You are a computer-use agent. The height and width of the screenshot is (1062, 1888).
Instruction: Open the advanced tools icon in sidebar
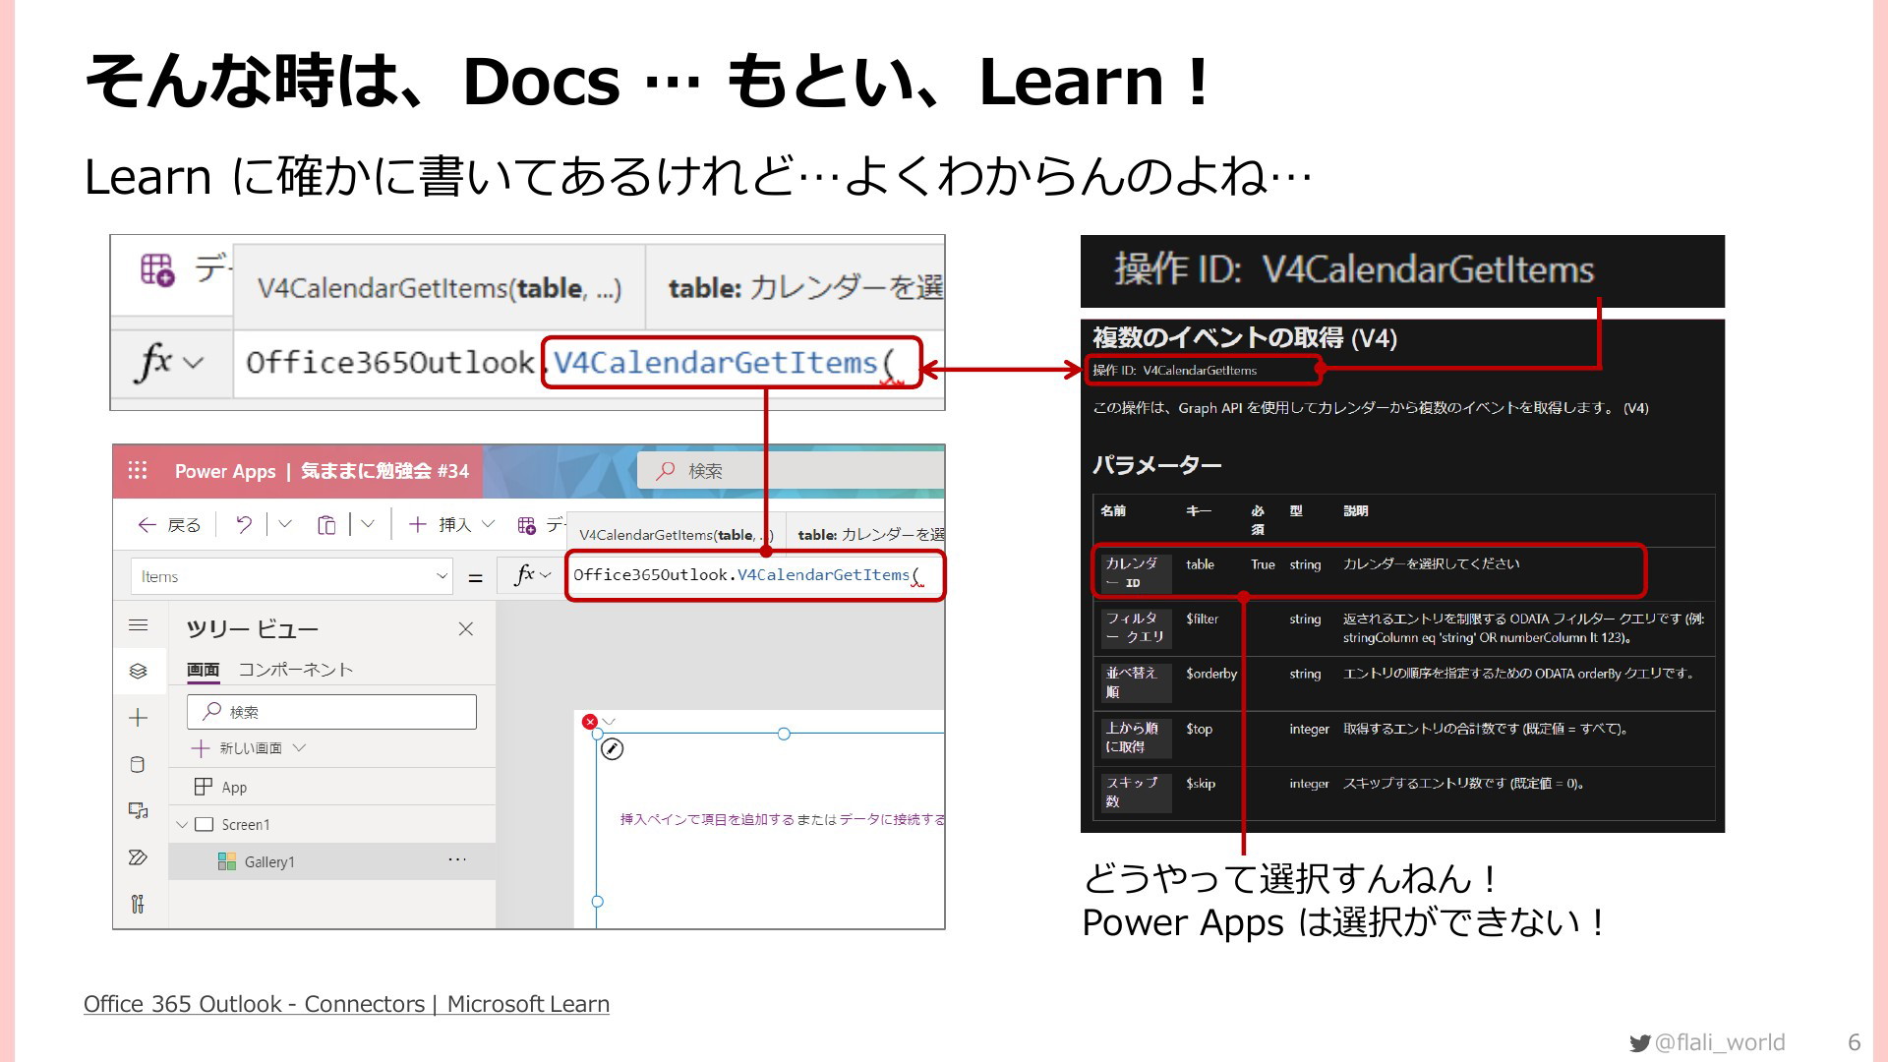(138, 904)
